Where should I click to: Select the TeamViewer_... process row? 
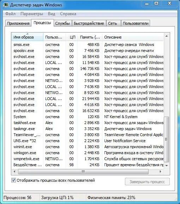88,135
